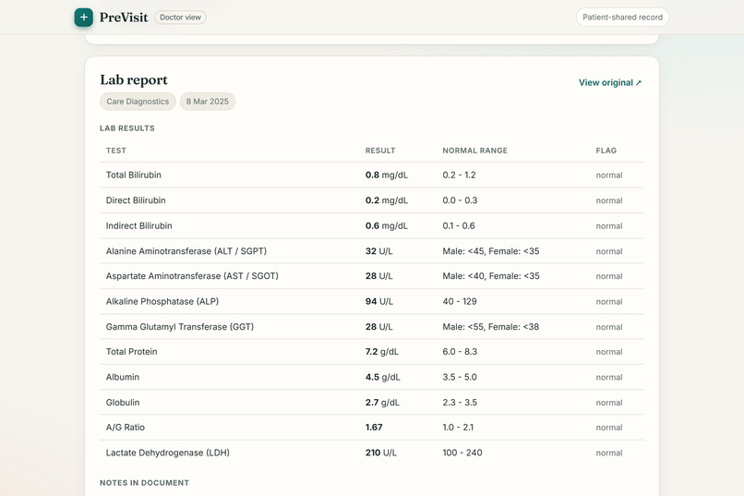Click the Male: <45, Female: <35 range

click(x=491, y=251)
